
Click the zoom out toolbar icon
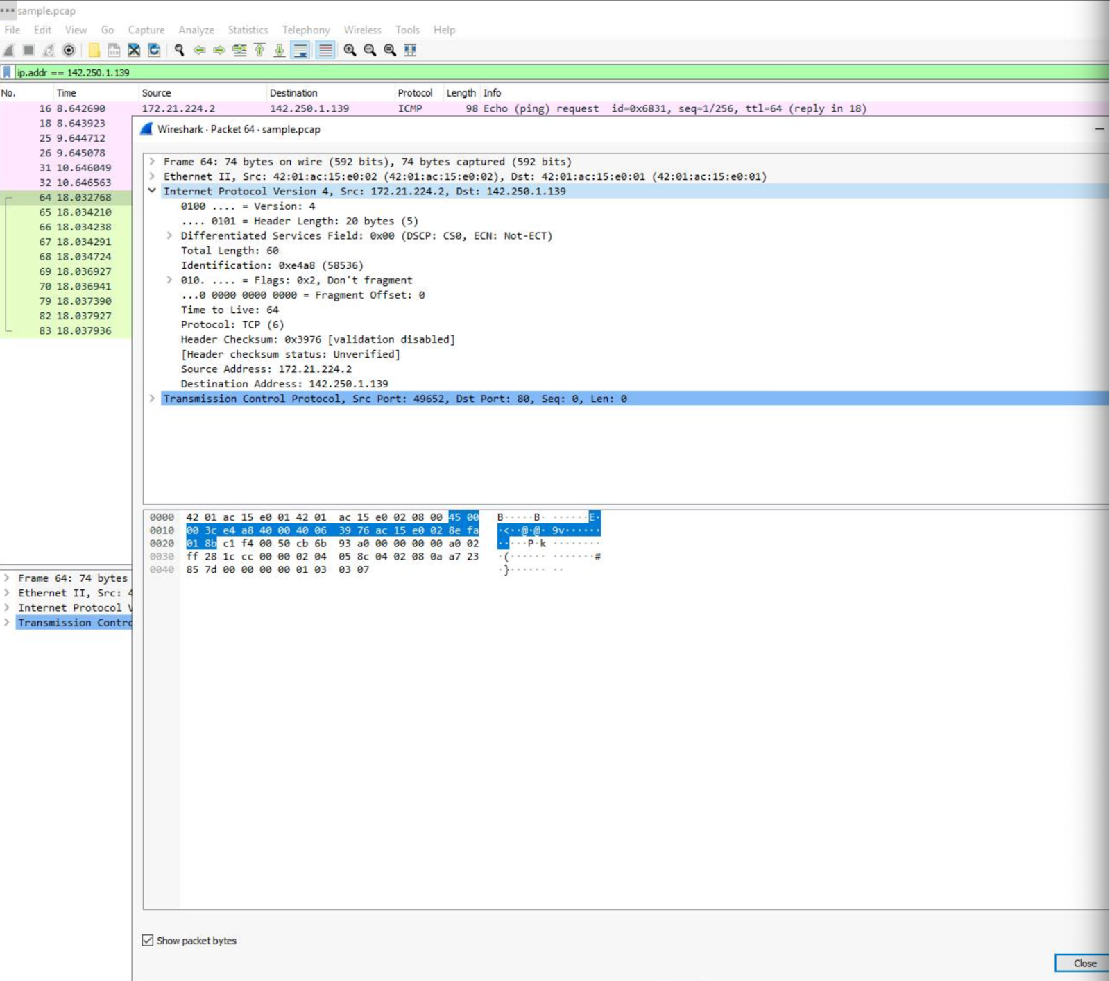point(370,50)
